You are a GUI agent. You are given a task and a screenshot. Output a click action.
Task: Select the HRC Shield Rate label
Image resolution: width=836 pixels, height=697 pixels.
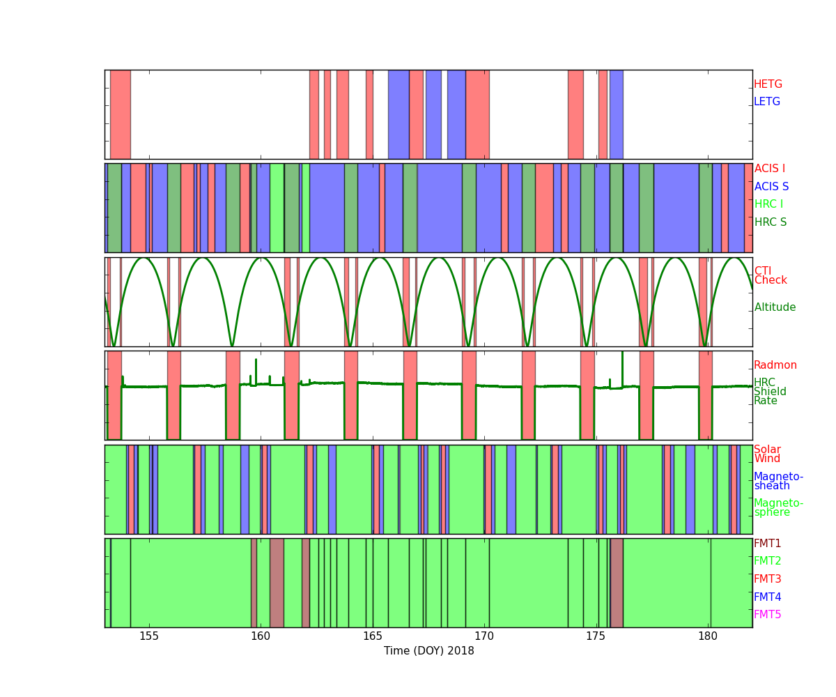tap(770, 392)
